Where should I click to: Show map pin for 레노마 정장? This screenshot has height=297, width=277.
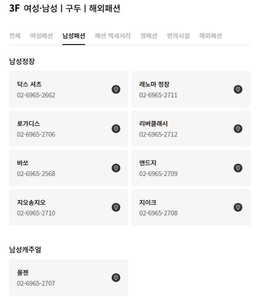click(x=238, y=89)
